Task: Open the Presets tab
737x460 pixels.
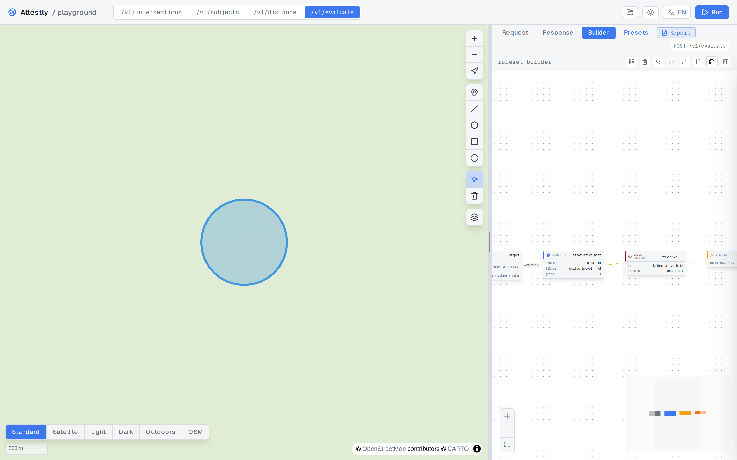Action: pyautogui.click(x=636, y=33)
